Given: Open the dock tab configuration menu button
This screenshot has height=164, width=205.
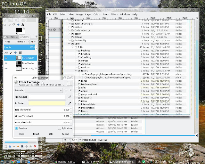Looking at the screenshot, I should click(37, 37).
